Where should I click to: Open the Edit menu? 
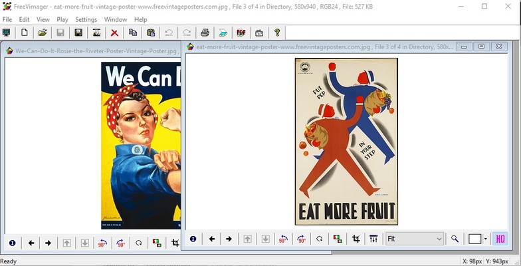point(24,20)
